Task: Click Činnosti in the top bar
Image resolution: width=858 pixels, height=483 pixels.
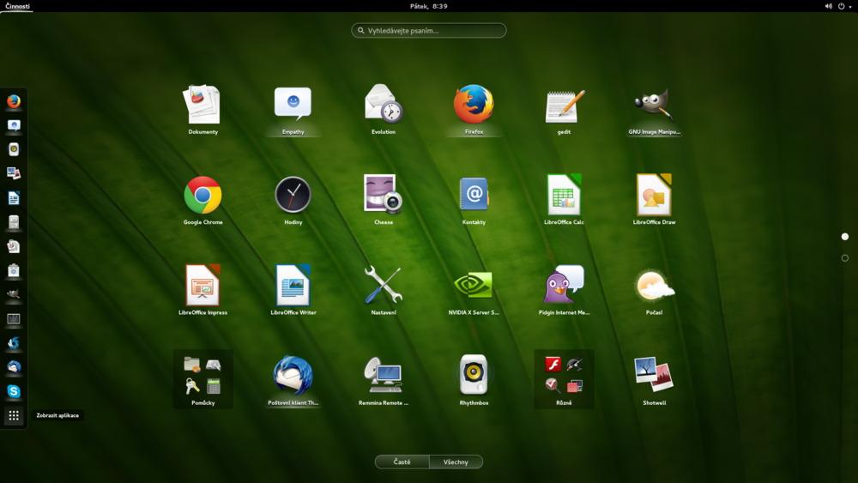Action: pos(17,6)
